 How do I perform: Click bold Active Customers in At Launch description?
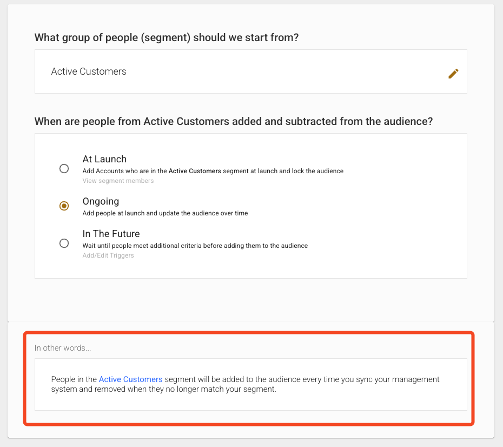(x=195, y=171)
